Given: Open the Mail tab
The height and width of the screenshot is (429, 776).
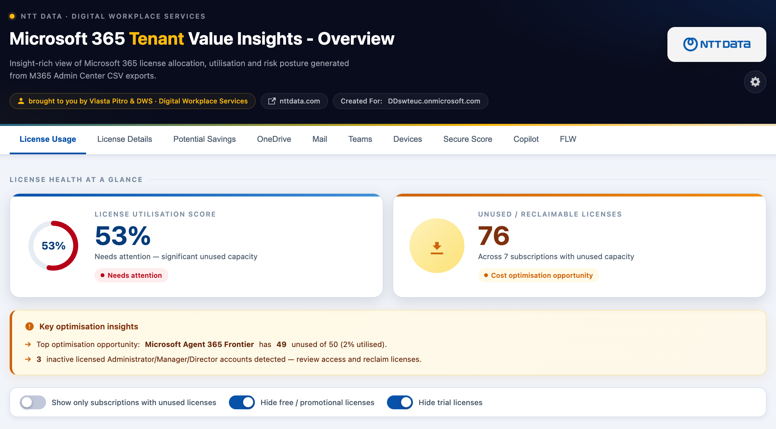Looking at the screenshot, I should 320,139.
